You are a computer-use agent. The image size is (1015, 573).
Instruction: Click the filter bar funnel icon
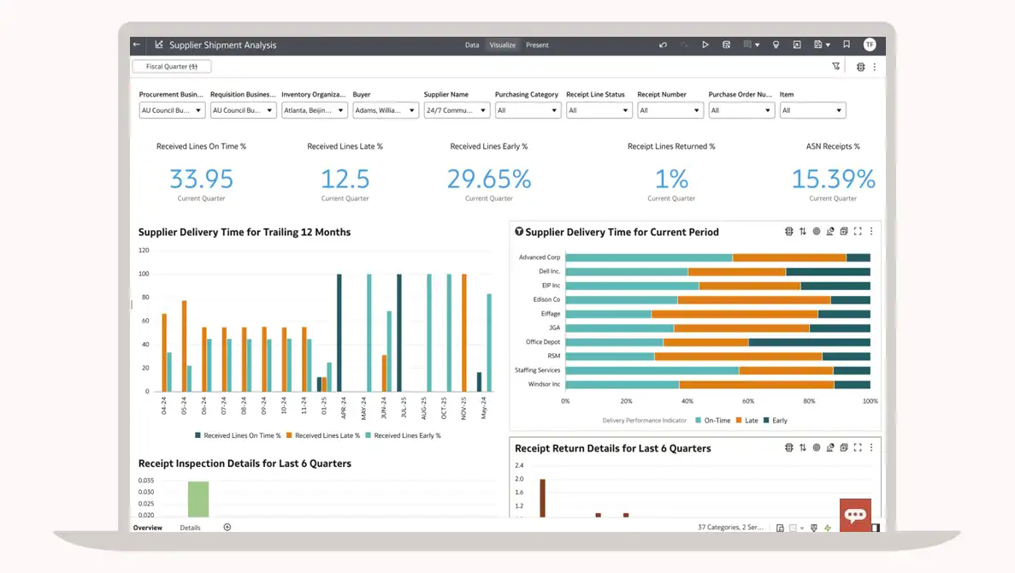pos(836,66)
